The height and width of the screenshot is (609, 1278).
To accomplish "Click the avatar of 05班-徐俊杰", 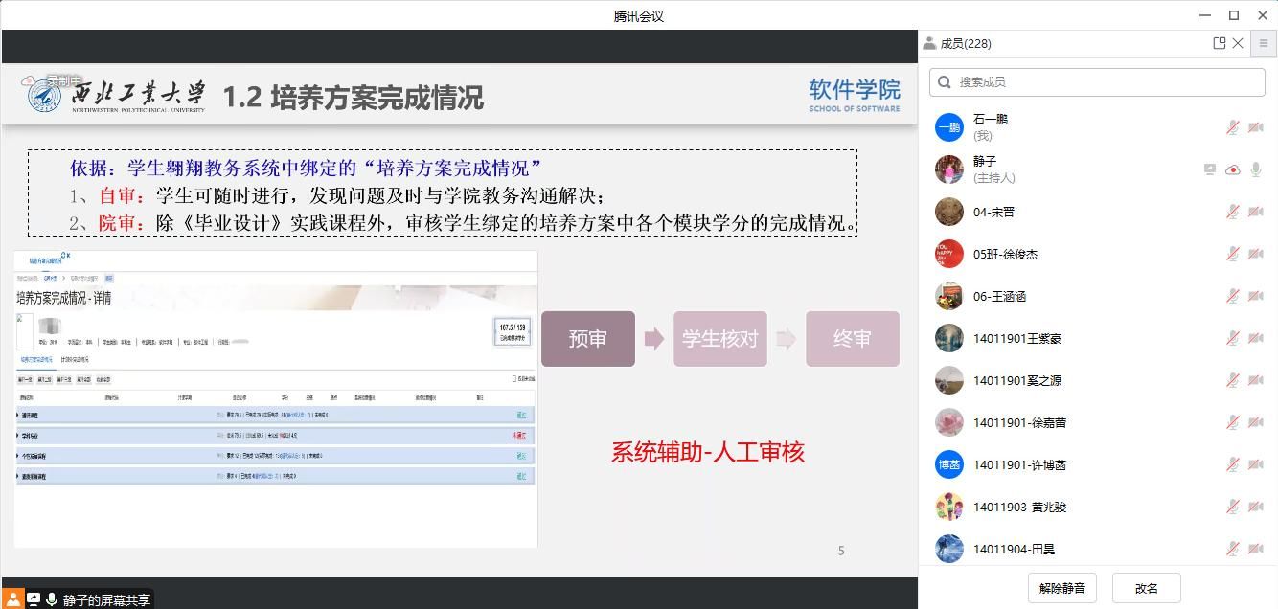I will (x=948, y=255).
